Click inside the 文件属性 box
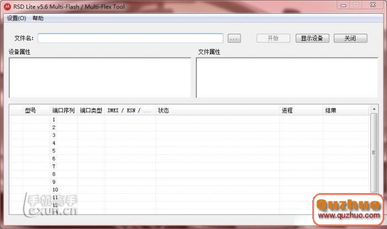This screenshot has width=387, height=229. (x=287, y=78)
